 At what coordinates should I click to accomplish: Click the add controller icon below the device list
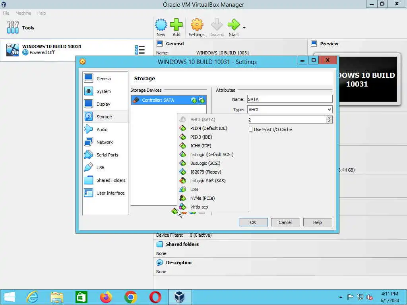point(174,211)
